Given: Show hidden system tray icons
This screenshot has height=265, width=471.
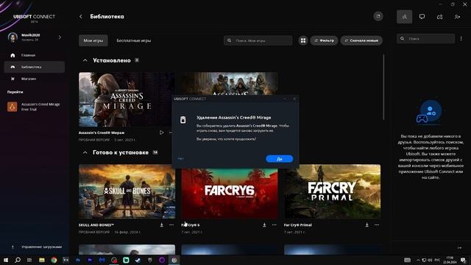Looking at the screenshot, I should 418,260.
